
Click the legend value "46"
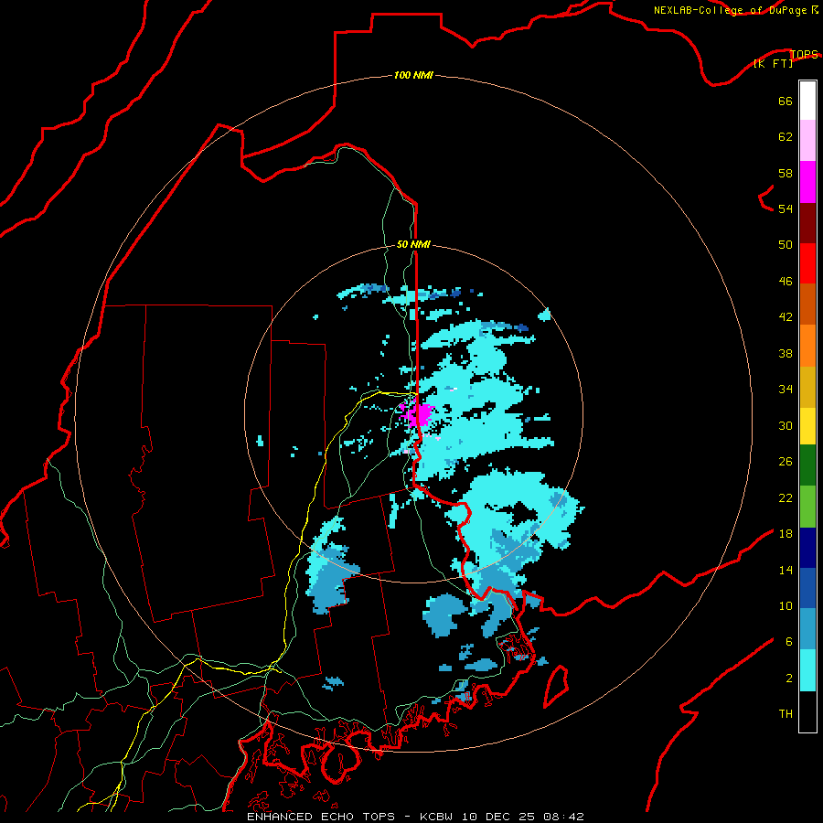coord(786,282)
